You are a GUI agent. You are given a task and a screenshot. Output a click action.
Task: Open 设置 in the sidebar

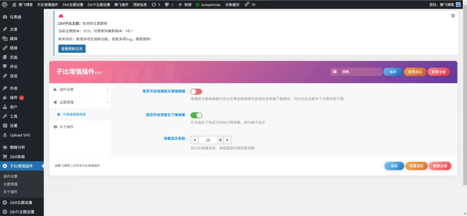coord(22,126)
